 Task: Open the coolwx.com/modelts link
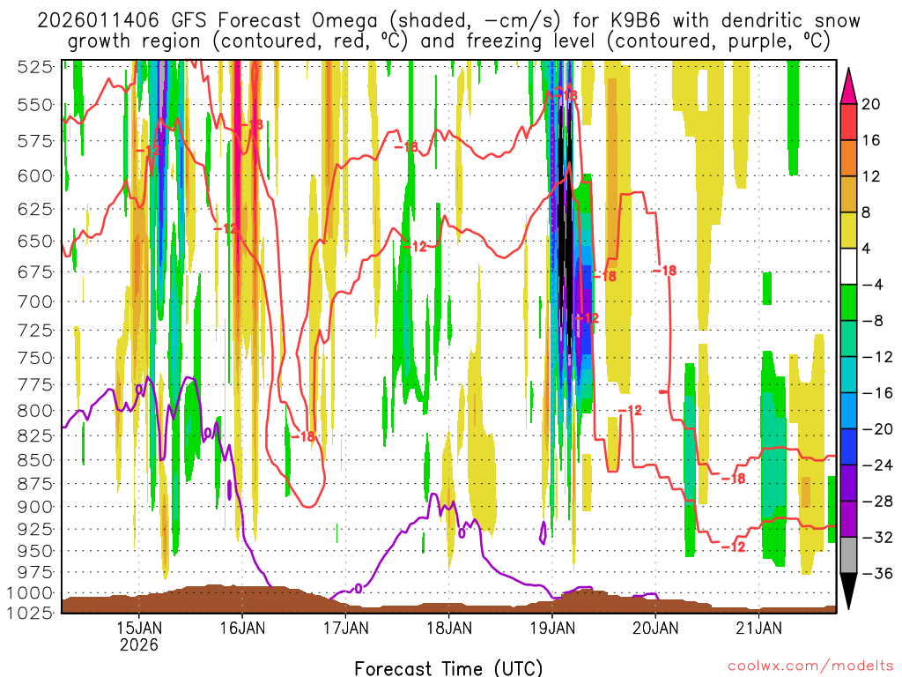pos(810,666)
